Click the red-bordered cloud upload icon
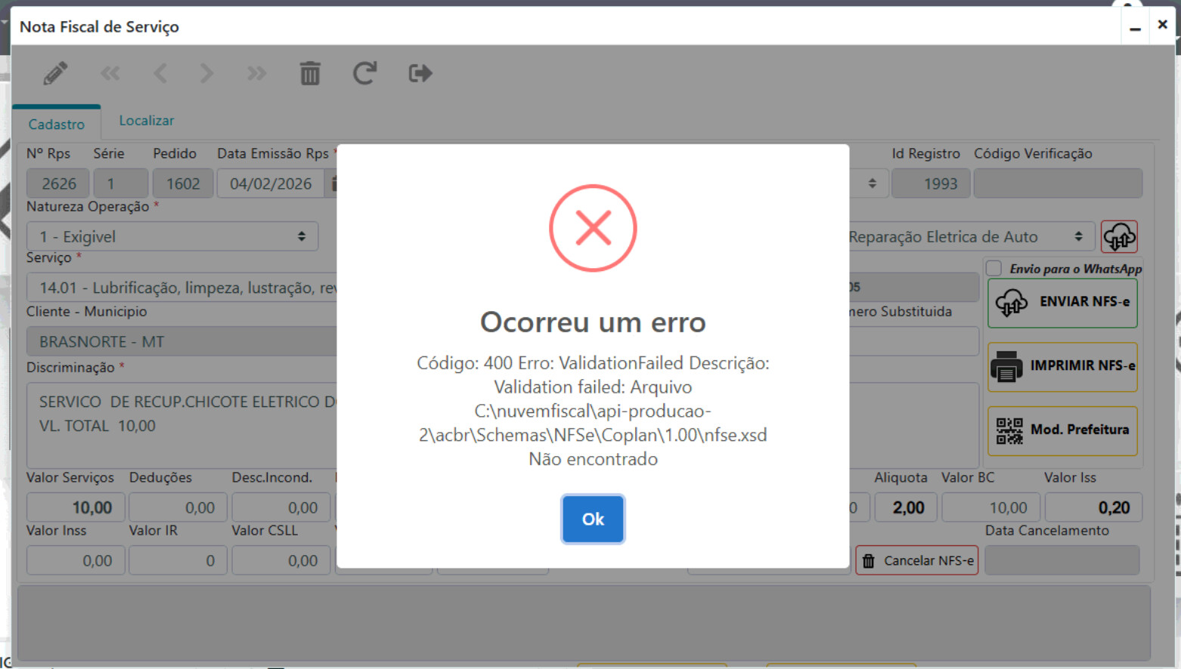Image resolution: width=1181 pixels, height=669 pixels. [1118, 237]
